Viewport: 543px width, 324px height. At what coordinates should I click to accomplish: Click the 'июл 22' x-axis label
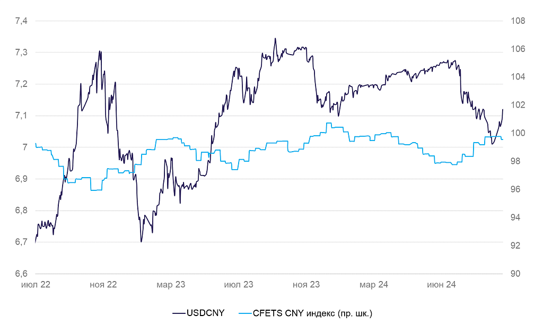(x=36, y=285)
